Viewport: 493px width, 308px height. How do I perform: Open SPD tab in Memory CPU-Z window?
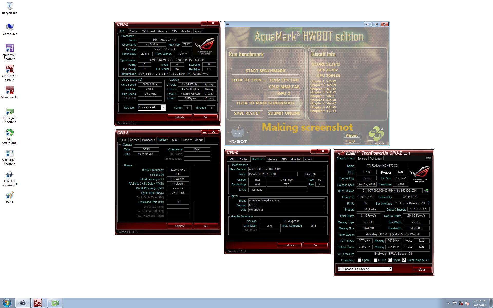pos(174,140)
